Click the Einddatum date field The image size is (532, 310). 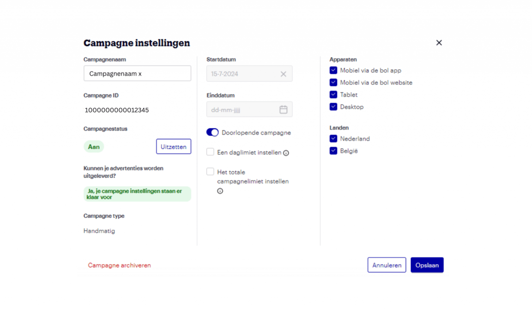pos(242,110)
